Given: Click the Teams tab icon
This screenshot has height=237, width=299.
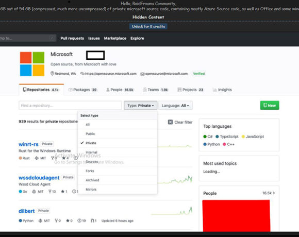Looking at the screenshot, I should [145, 90].
